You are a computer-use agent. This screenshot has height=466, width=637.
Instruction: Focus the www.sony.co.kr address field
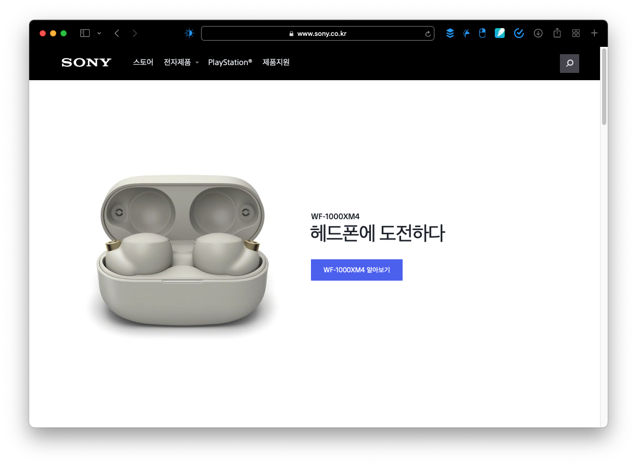[x=318, y=33]
